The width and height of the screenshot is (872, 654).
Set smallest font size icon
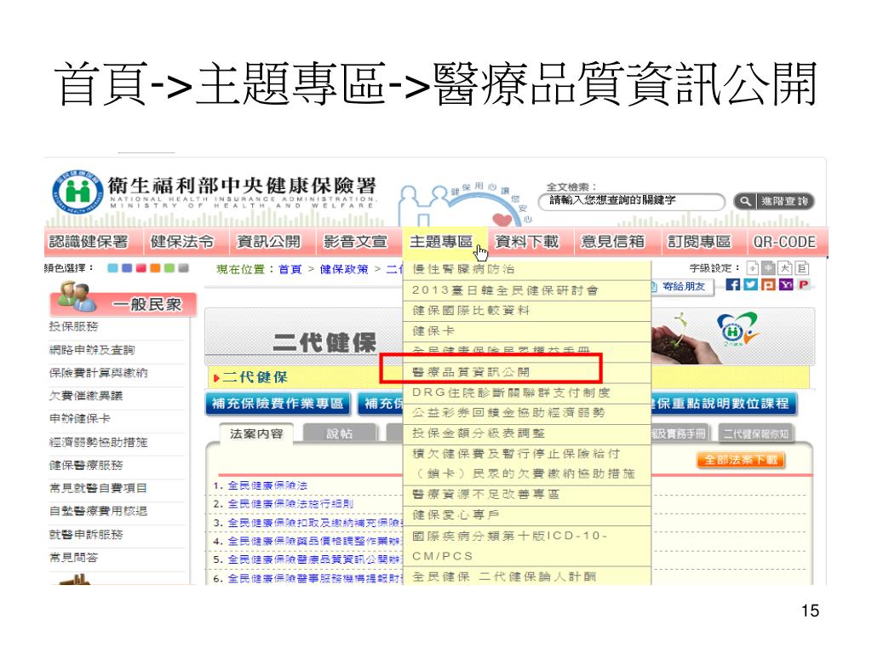pos(753,268)
